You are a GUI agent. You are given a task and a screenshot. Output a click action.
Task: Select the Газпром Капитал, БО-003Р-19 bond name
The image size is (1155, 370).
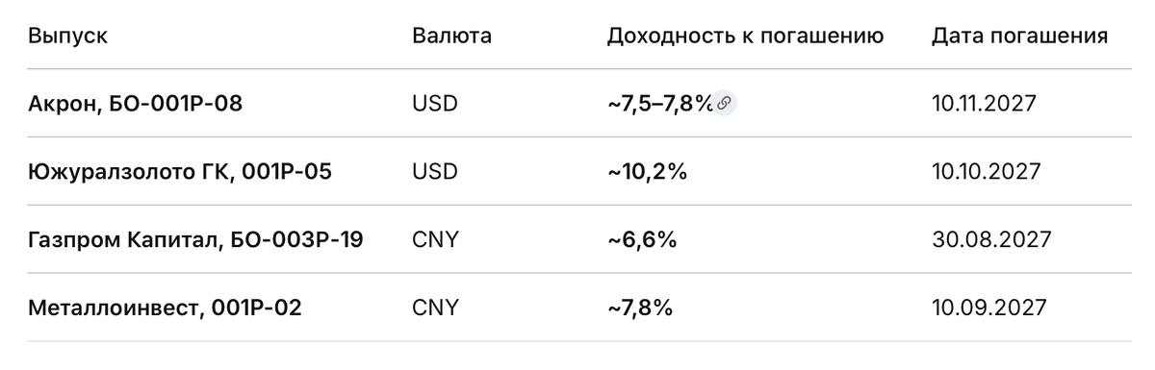click(x=196, y=239)
